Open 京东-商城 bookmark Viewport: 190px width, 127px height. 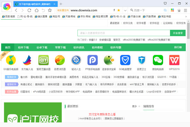[84, 17]
